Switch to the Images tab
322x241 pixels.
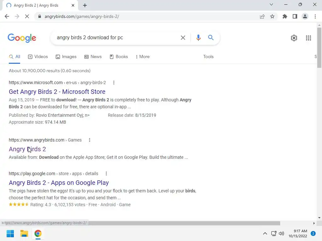[66, 56]
